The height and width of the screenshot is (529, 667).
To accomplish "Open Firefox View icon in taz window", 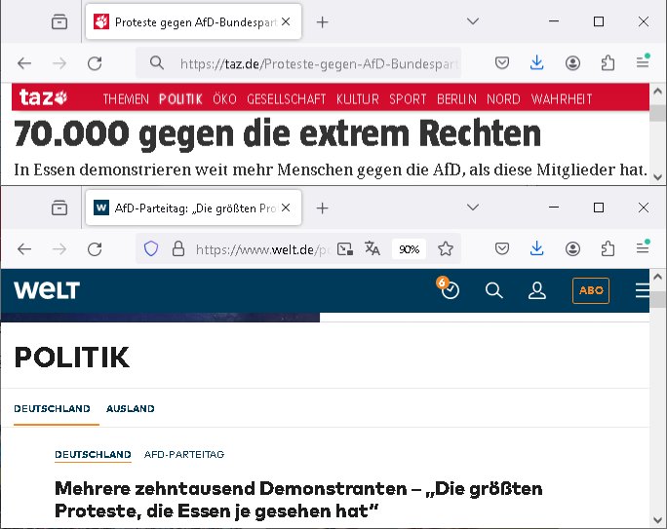I will click(x=59, y=21).
